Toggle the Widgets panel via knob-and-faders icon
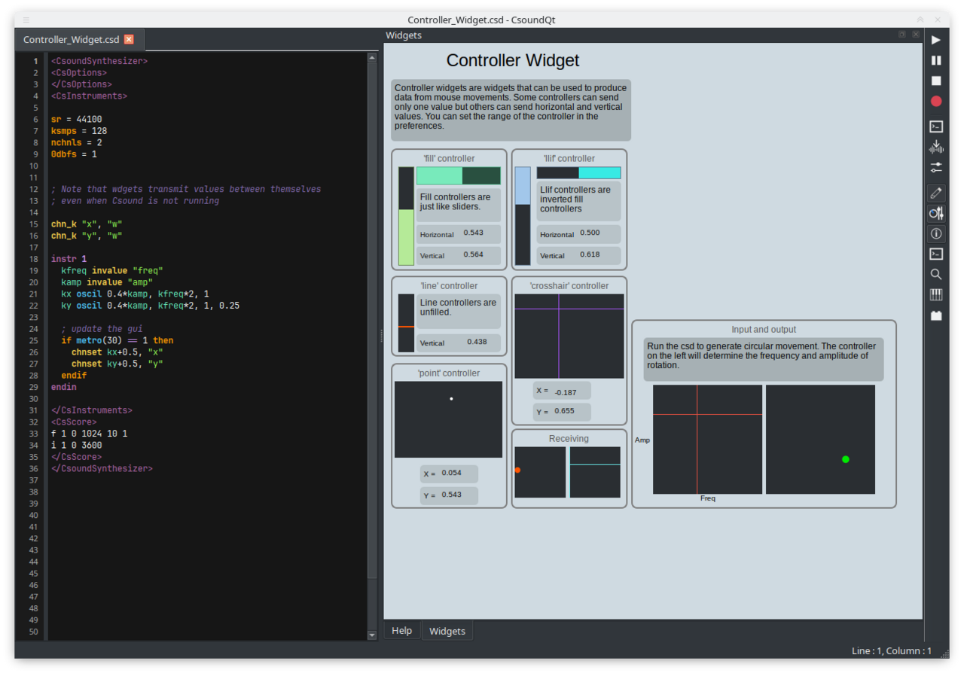This screenshot has width=964, height=676. point(936,214)
